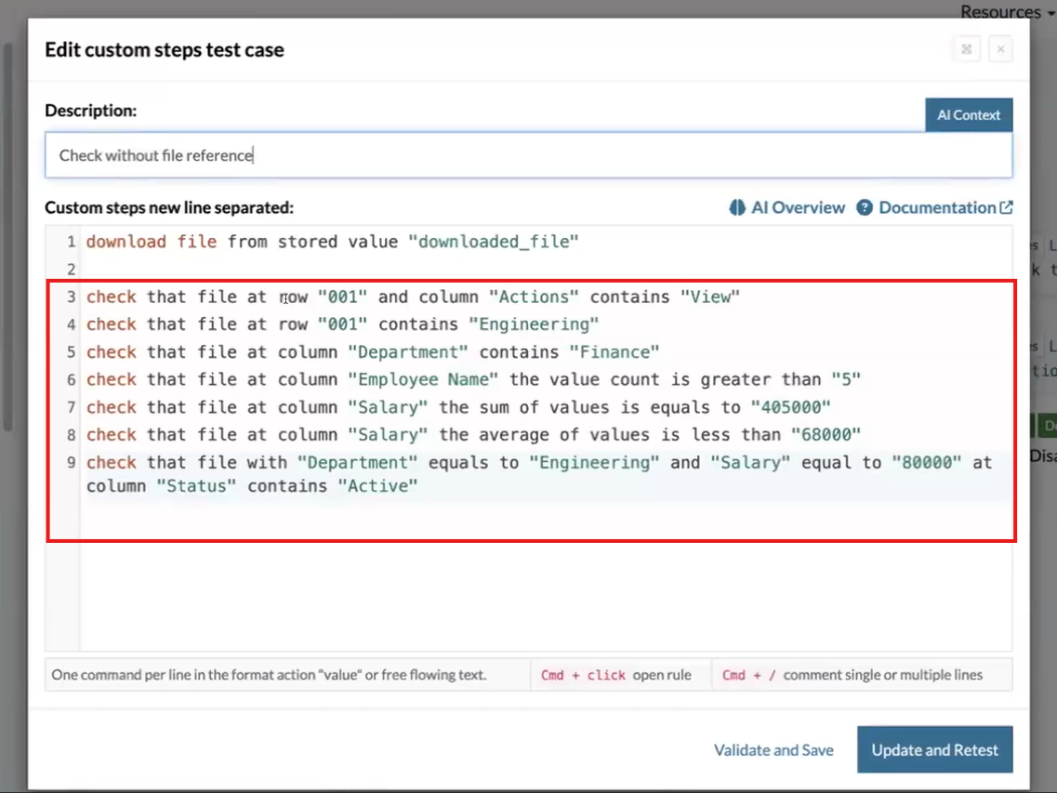Click the Documentation external link icon

1006,207
